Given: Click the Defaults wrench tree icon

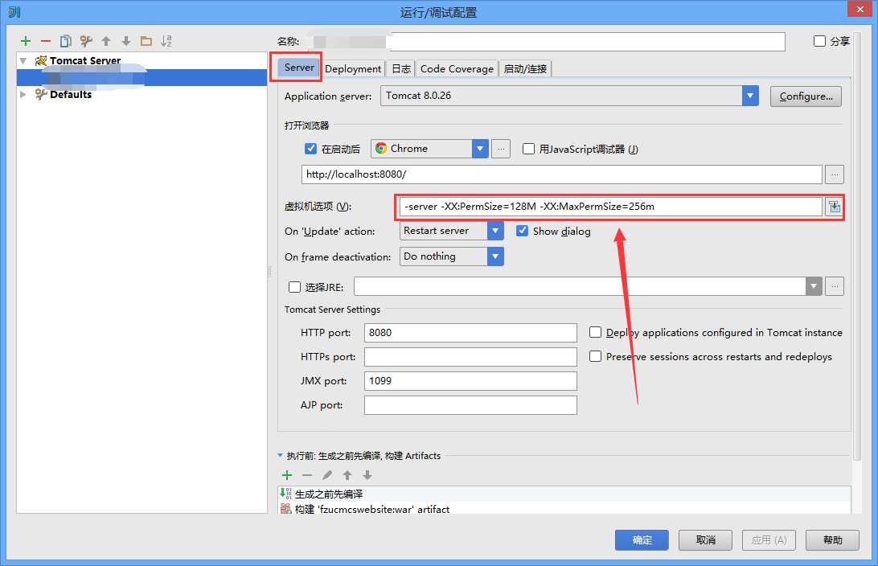Looking at the screenshot, I should click(41, 94).
